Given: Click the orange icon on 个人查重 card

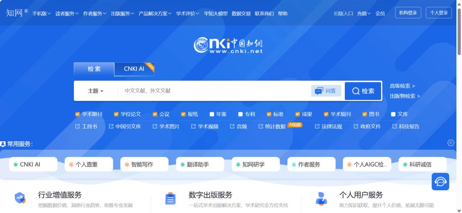Looking at the screenshot, I should pyautogui.click(x=71, y=164).
